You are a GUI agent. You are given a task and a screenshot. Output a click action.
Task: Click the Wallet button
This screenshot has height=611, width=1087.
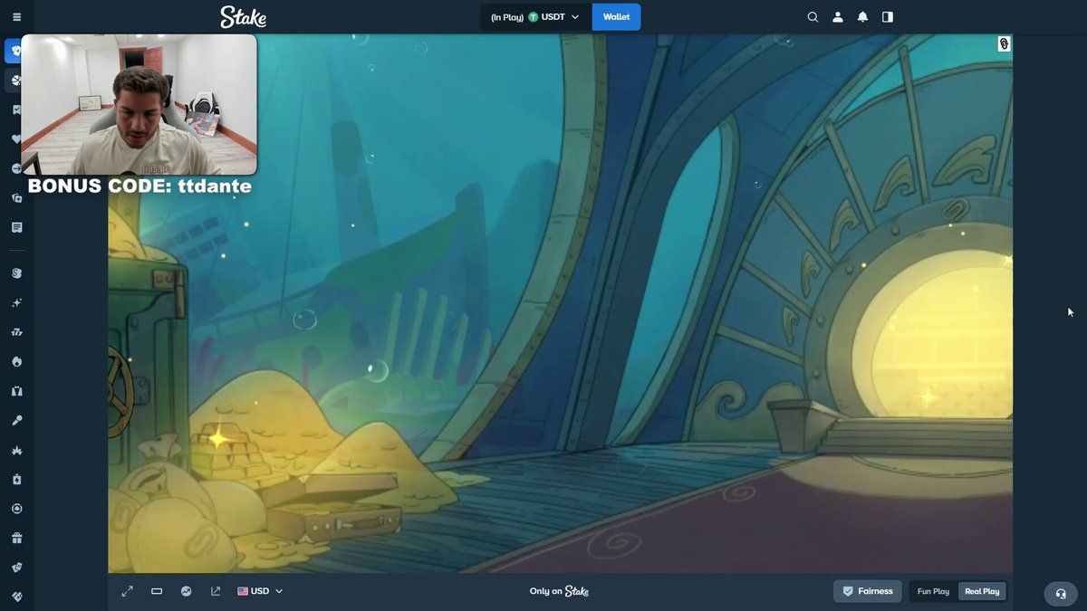point(616,17)
